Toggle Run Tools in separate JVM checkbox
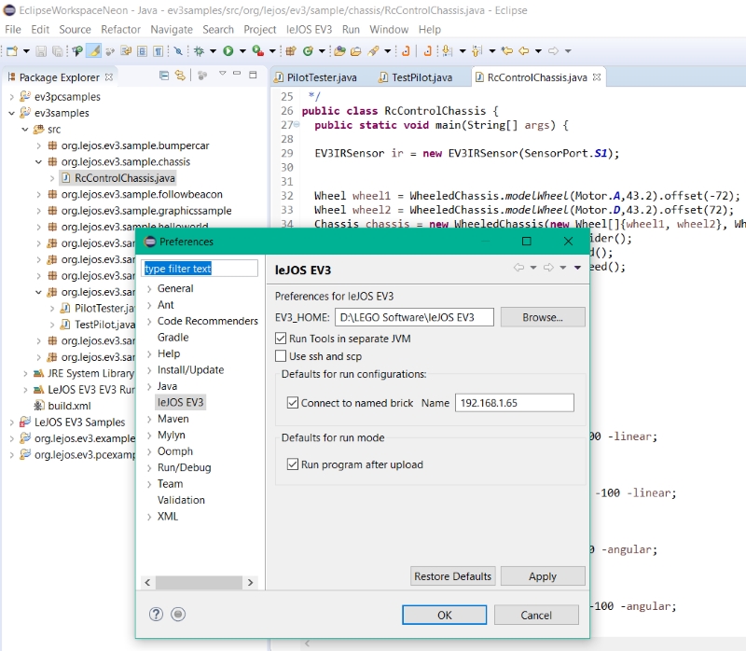This screenshot has width=746, height=651. [281, 339]
